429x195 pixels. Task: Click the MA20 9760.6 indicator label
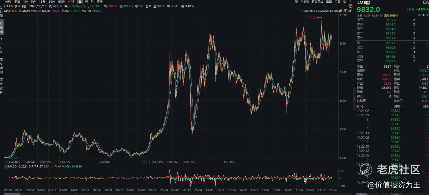pos(51,11)
